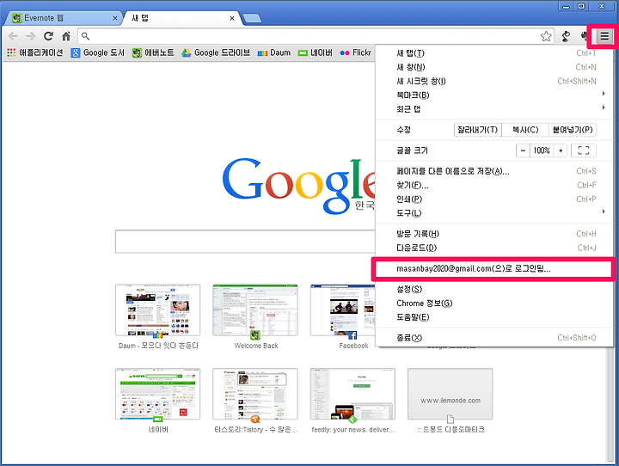The height and width of the screenshot is (466, 619).
Task: Open the 애플리케이션 apps shortcut
Action: (x=34, y=52)
